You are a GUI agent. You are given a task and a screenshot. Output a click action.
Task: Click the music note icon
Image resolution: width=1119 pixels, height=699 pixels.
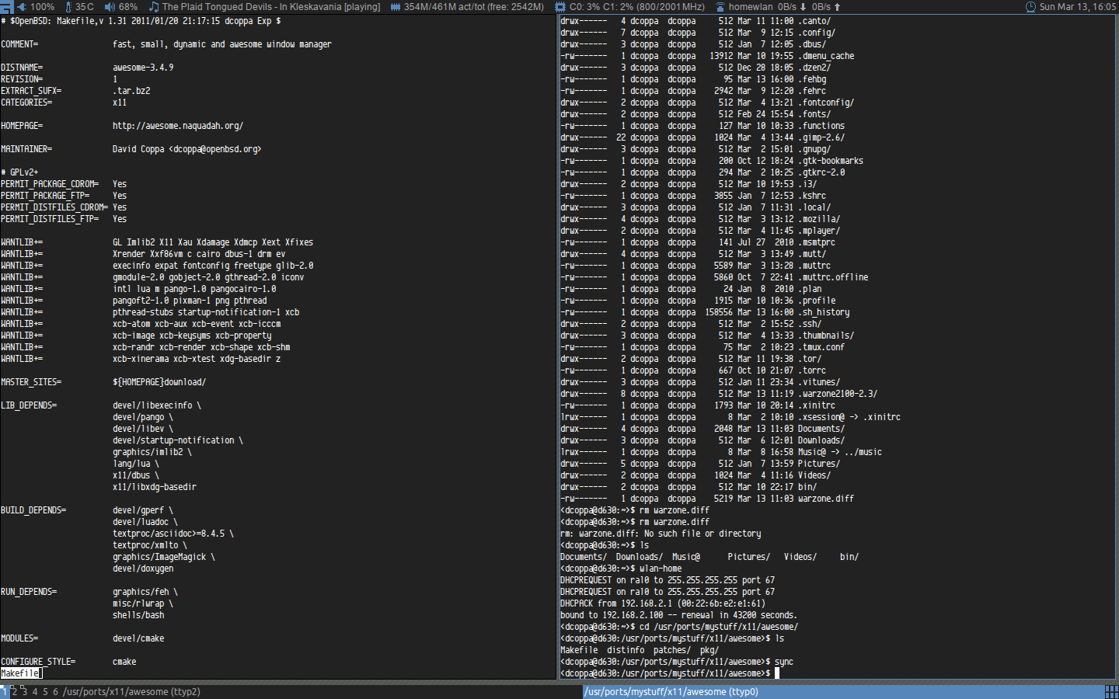(154, 6)
